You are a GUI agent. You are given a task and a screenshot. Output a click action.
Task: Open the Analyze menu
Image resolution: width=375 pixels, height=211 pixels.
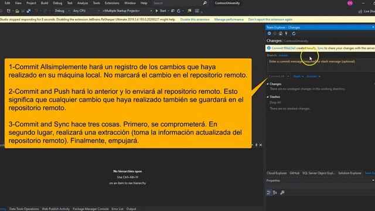[x=83, y=3]
